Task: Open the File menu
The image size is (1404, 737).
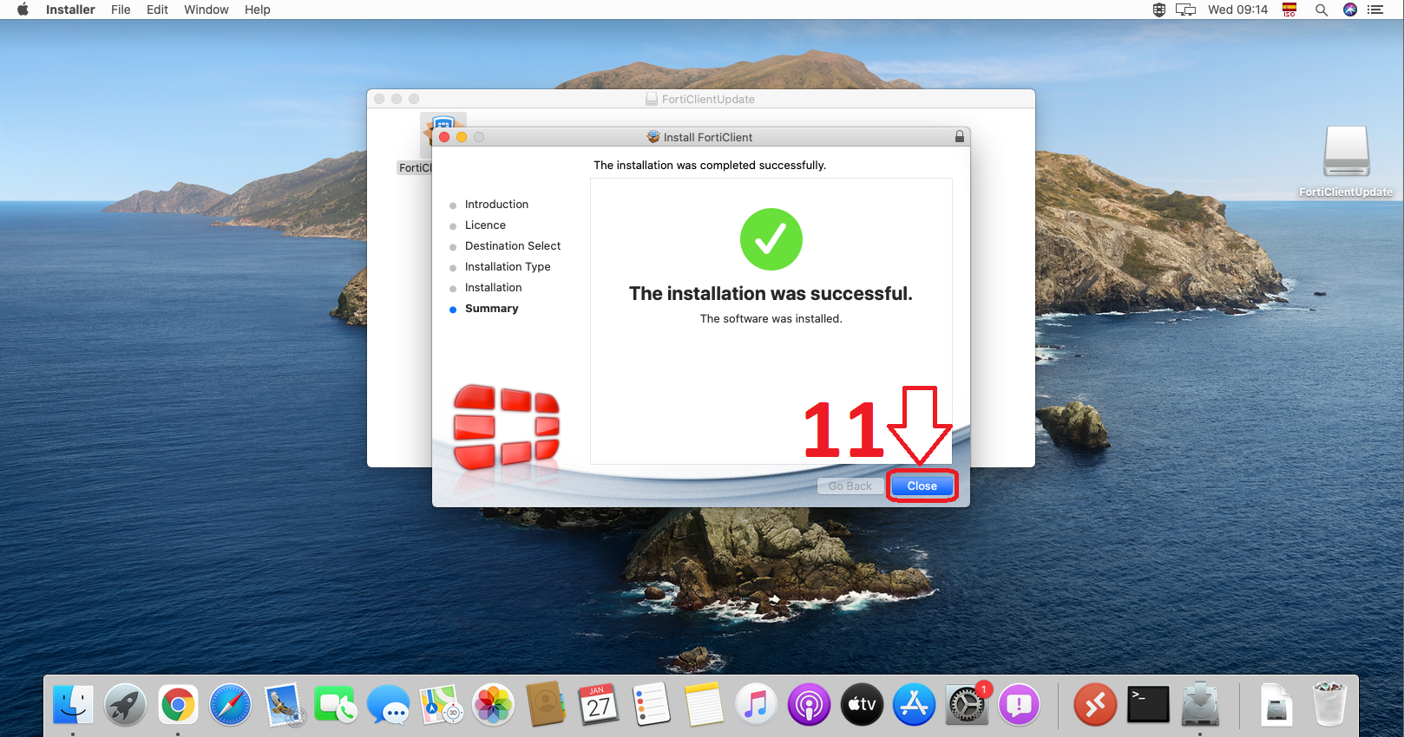Action: (121, 10)
